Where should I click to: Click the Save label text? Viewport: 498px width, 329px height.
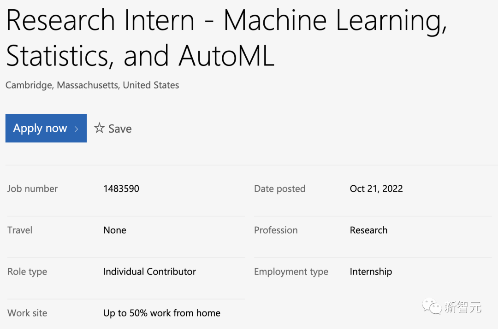click(120, 129)
